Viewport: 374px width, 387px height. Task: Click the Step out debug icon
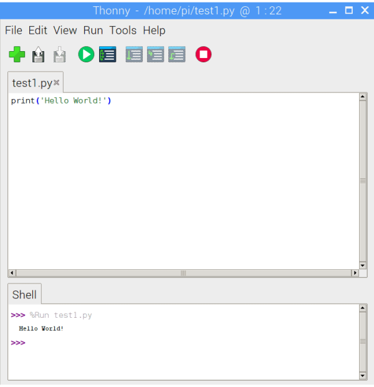pos(177,55)
